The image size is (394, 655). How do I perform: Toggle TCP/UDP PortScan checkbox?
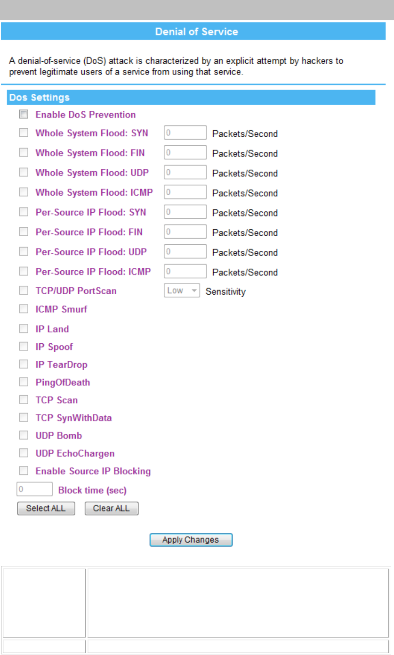click(x=24, y=291)
